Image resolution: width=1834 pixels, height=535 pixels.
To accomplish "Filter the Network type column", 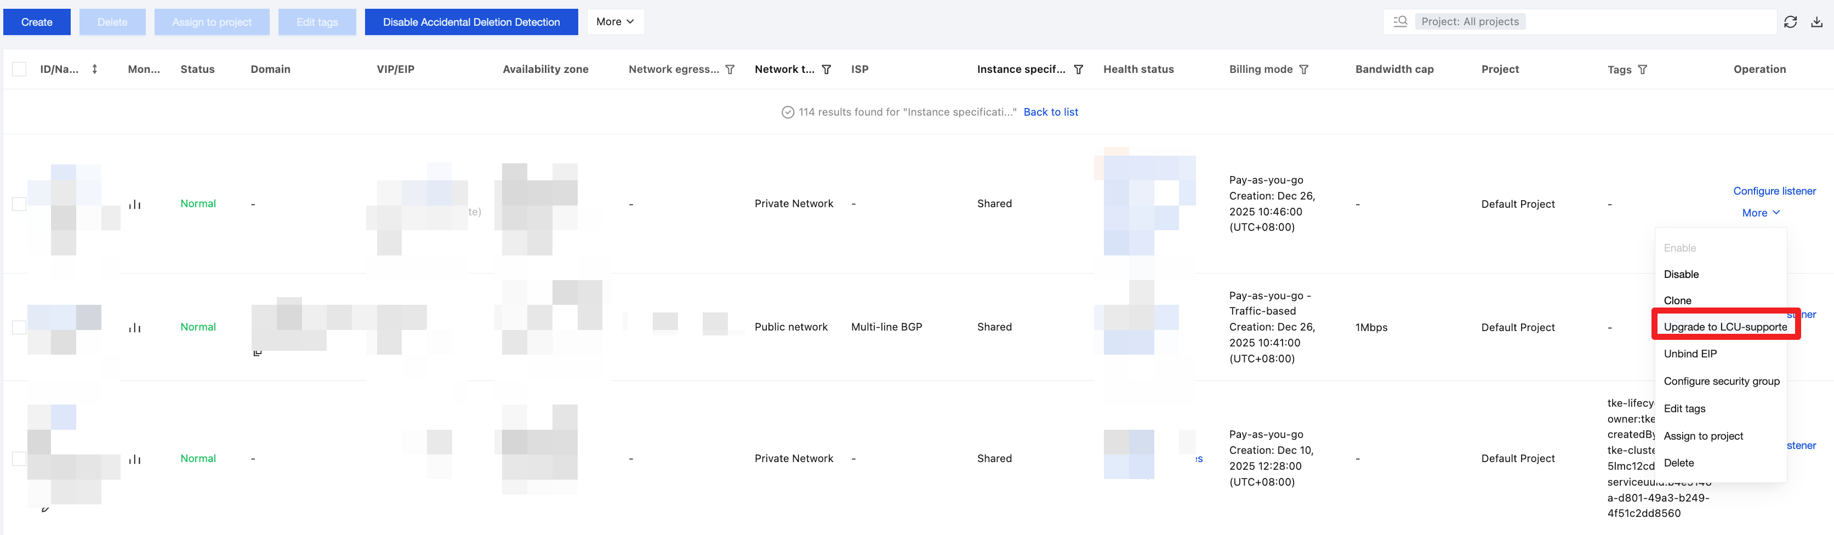I will (x=826, y=70).
